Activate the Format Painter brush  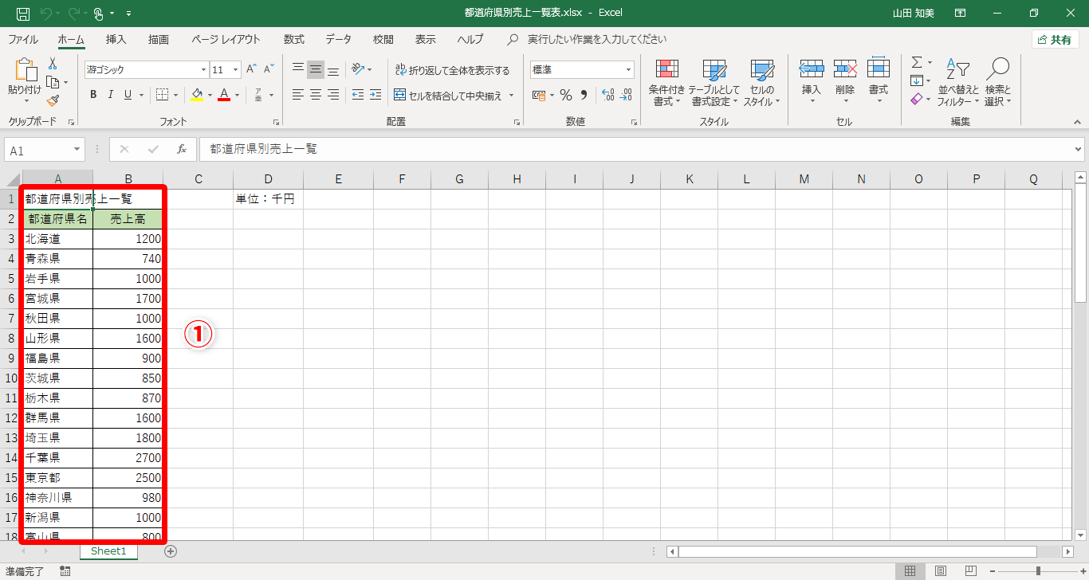tap(53, 100)
